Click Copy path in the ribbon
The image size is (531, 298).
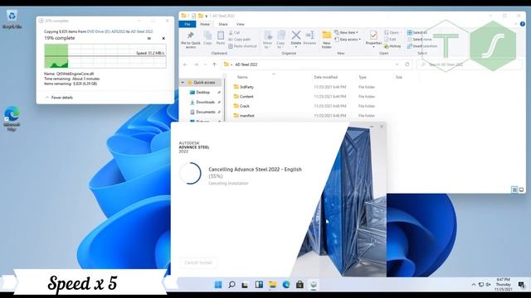point(240,39)
